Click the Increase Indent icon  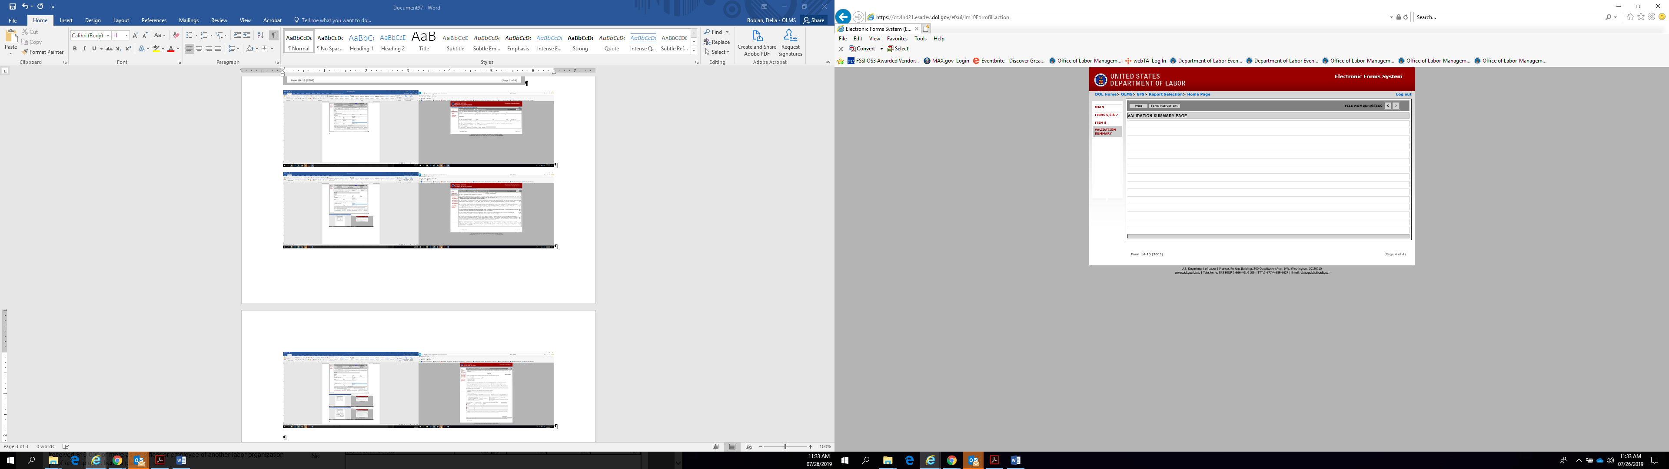point(247,36)
